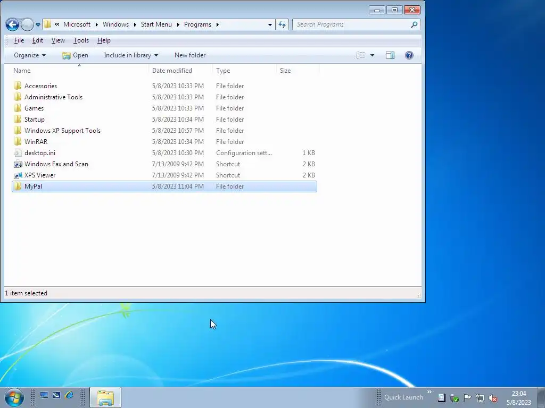Select Windows Fax and Scan shortcut icon
Screen dimensions: 545x408
(18, 164)
